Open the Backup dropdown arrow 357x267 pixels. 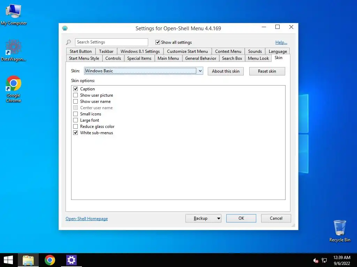click(218, 218)
